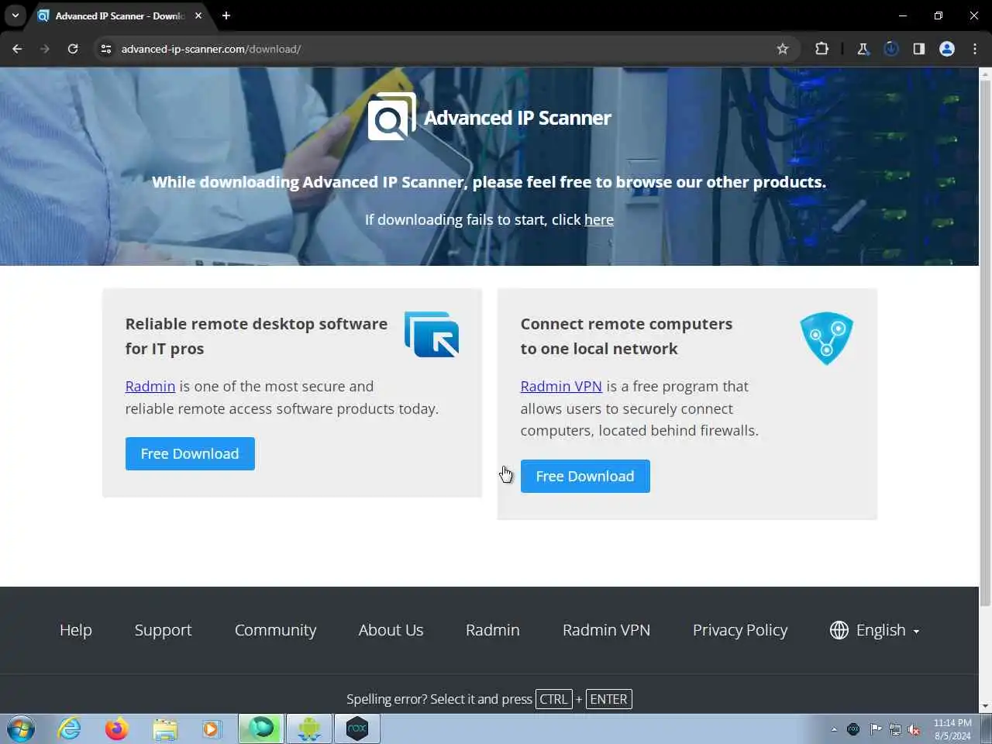Viewport: 992px width, 744px height.
Task: Click the Action Center flag icon
Action: (x=876, y=729)
